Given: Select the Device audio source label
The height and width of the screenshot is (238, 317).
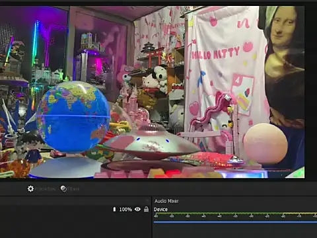Looking at the screenshot, I should 160,210.
